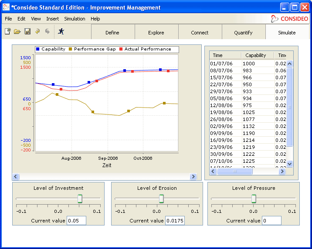The image size is (312, 249).
Task: Click the table's scroll down arrow
Action: 289,164
